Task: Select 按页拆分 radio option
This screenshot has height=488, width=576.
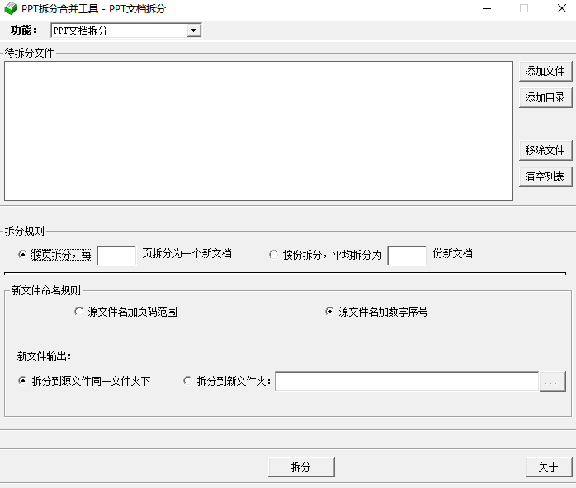Action: (22, 255)
